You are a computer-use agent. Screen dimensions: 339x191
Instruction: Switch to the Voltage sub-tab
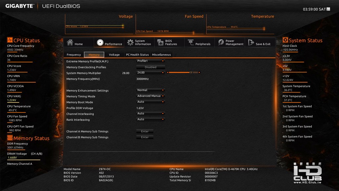coord(114,55)
